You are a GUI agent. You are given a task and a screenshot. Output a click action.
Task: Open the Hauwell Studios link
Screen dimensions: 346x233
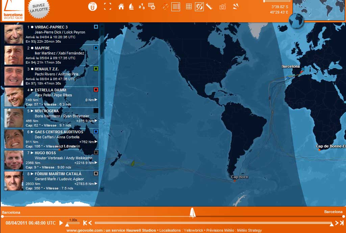point(141,230)
